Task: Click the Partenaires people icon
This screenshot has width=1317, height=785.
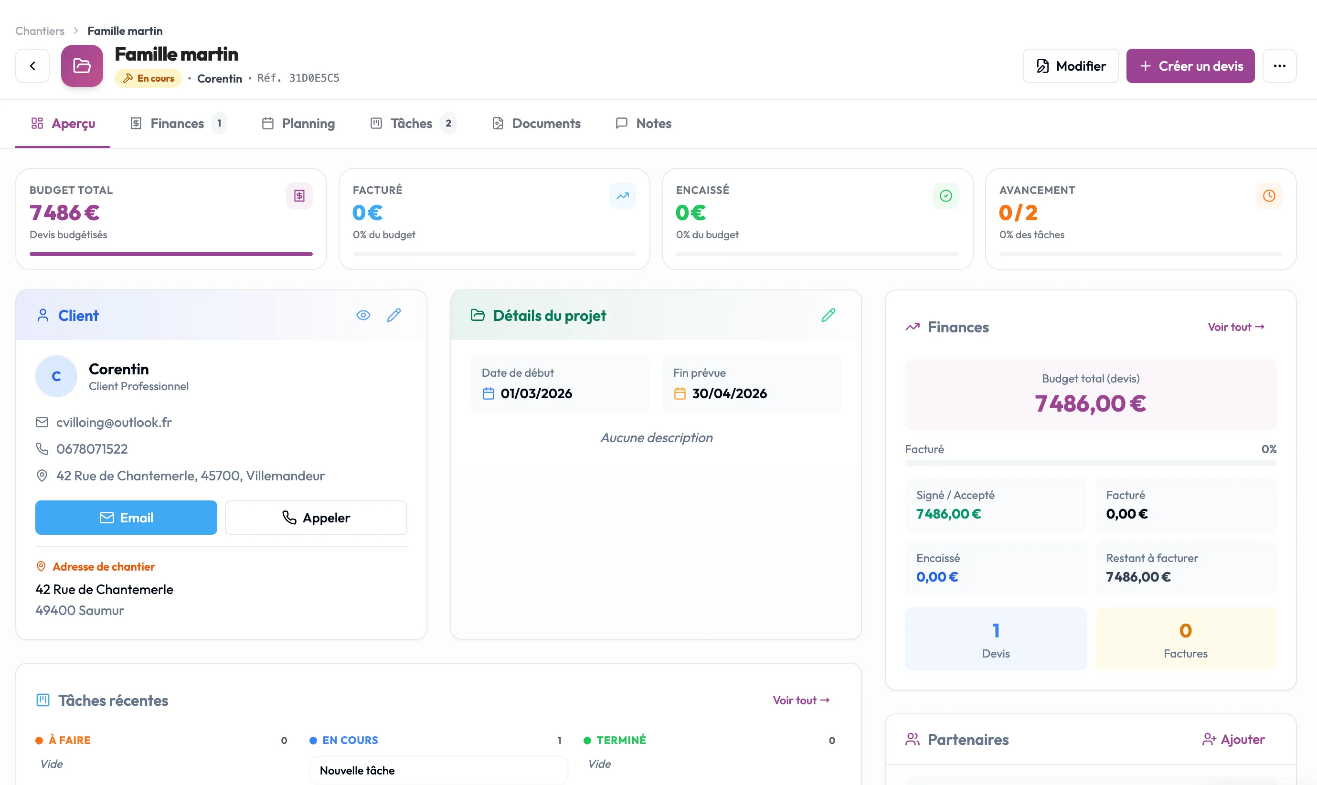Action: pyautogui.click(x=913, y=740)
